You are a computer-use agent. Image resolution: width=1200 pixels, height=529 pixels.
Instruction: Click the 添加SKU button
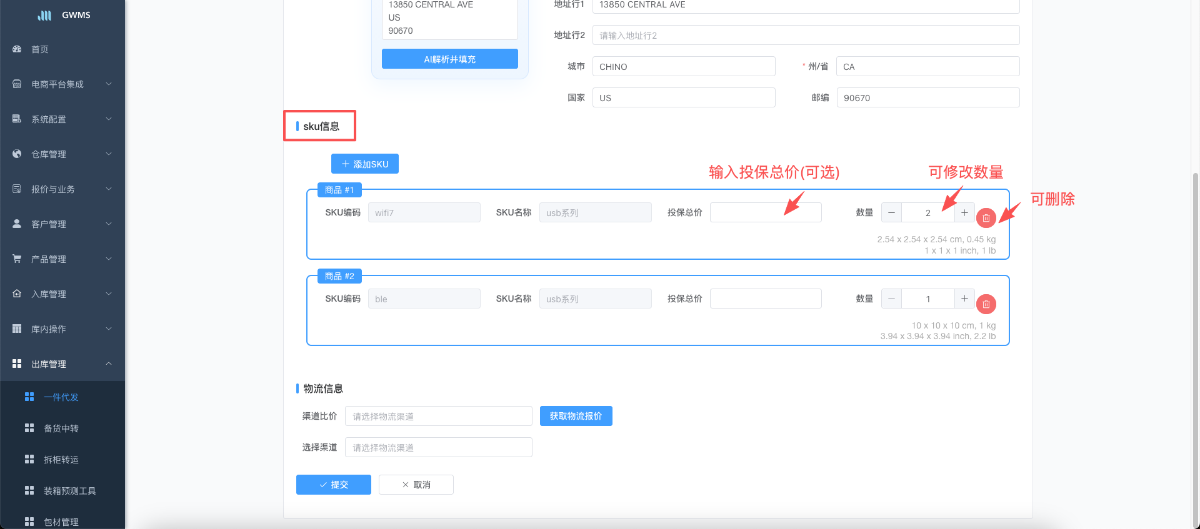pyautogui.click(x=365, y=164)
